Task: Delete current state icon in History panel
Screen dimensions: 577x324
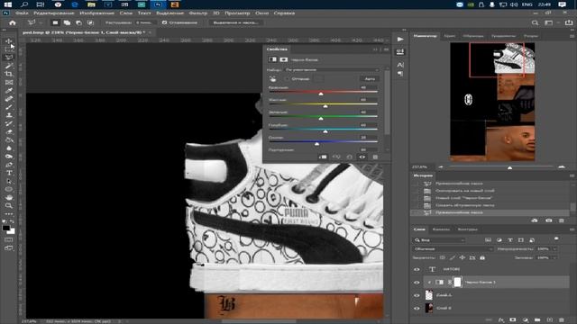Action: [x=562, y=220]
